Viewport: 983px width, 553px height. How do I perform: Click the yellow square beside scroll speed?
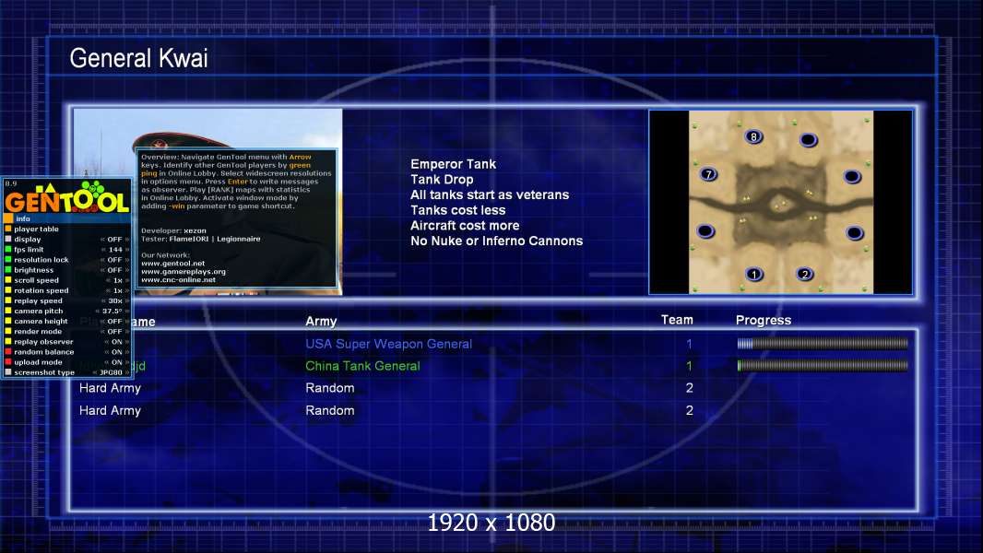click(8, 280)
